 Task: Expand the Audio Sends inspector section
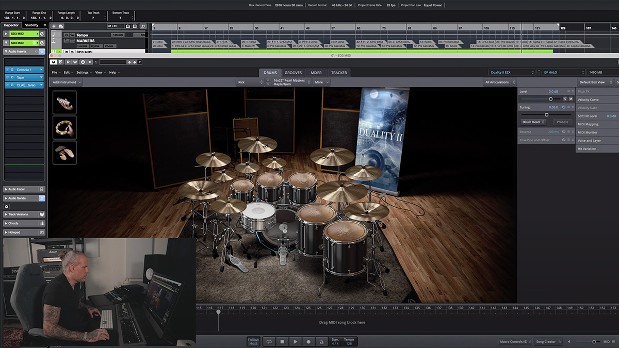pyautogui.click(x=24, y=198)
